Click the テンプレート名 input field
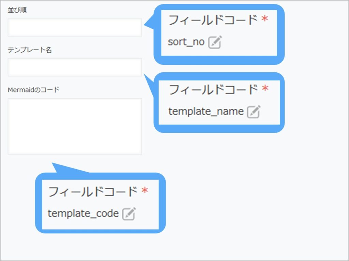The width and height of the screenshot is (349, 261). [x=74, y=68]
